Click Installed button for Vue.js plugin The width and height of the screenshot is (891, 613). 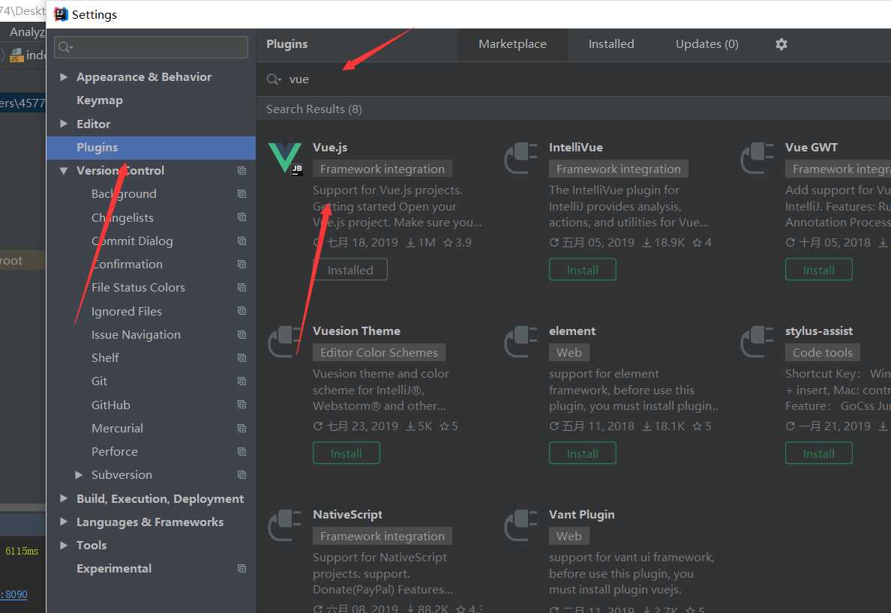click(350, 270)
